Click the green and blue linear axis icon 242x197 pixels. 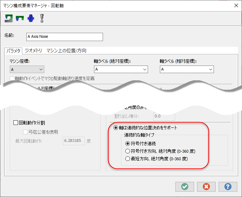[20, 18]
